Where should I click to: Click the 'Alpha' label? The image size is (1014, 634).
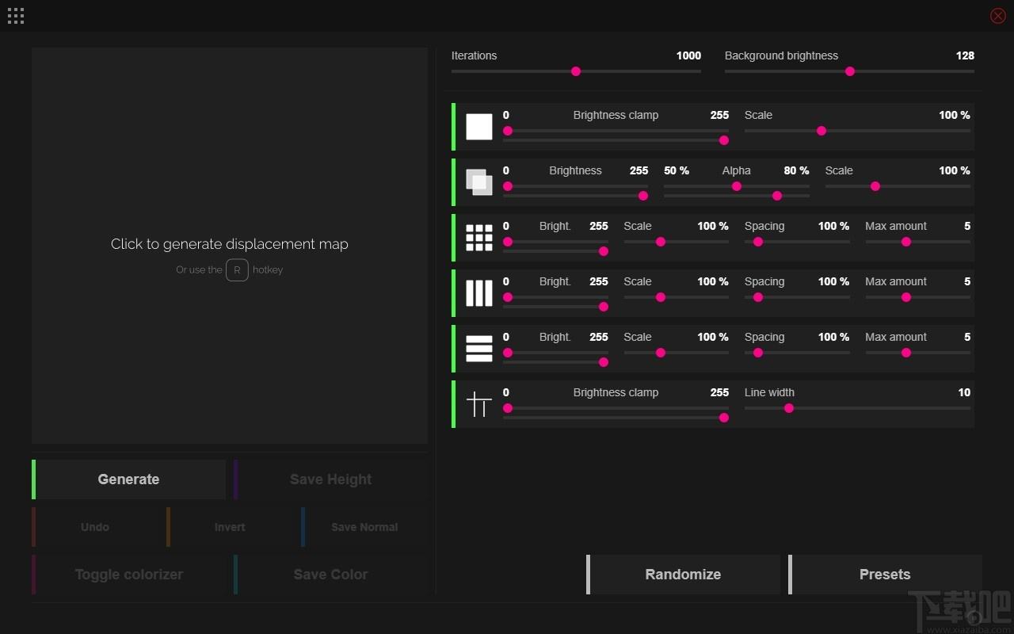click(736, 170)
